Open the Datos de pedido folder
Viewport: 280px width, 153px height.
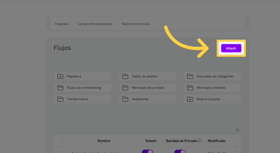(147, 76)
